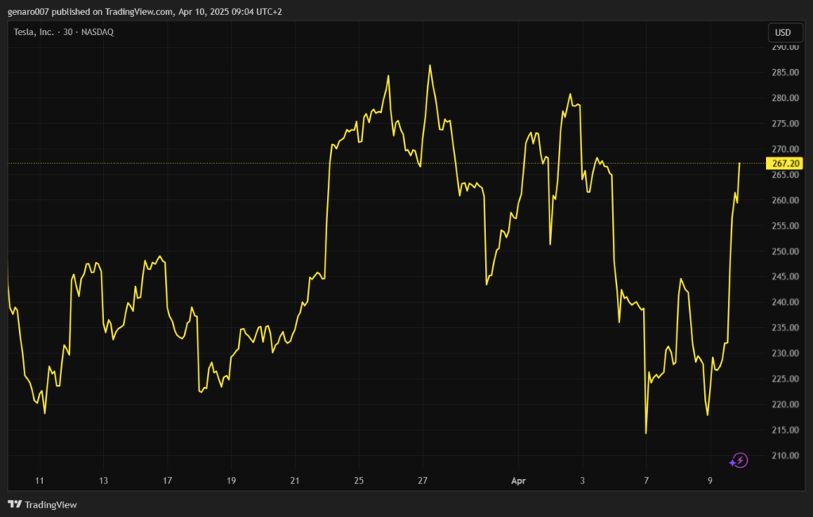This screenshot has height=517, width=813.
Task: Select date label 11 on the time axis
Action: coord(39,480)
